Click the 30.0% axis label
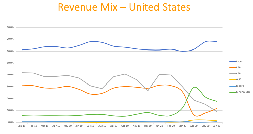The height and width of the screenshot is (134, 253). 10,87
